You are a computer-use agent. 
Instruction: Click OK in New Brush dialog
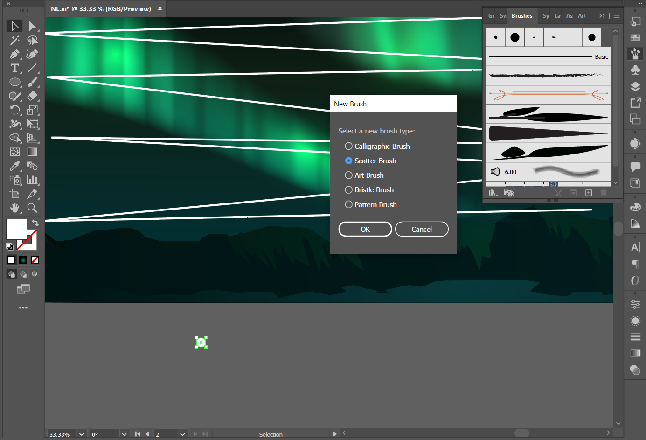point(365,229)
